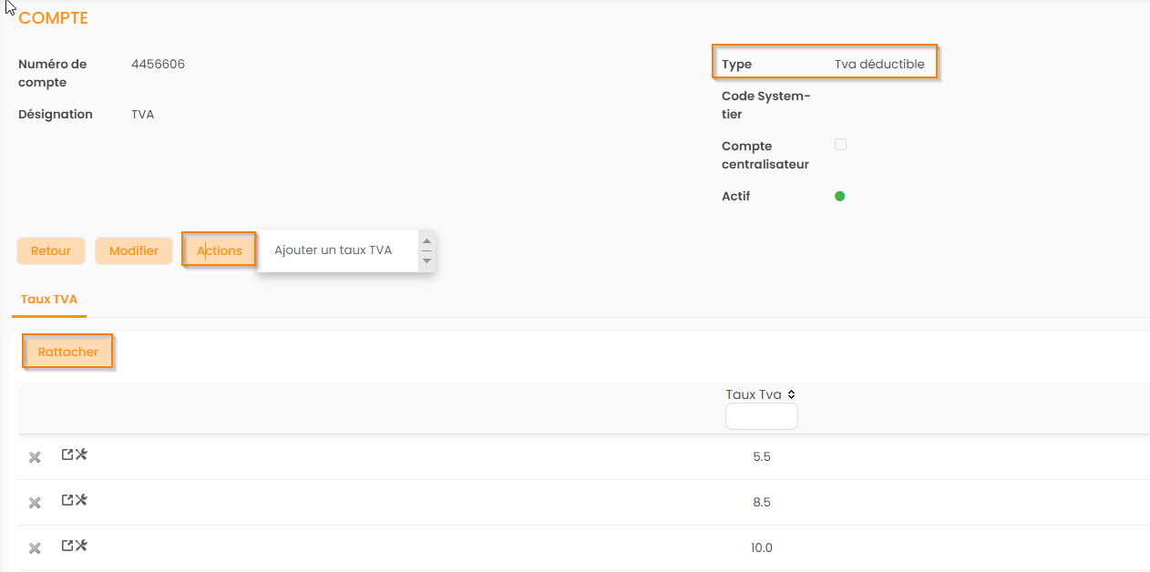Delete the 5.5 VAT rate row

[x=35, y=457]
